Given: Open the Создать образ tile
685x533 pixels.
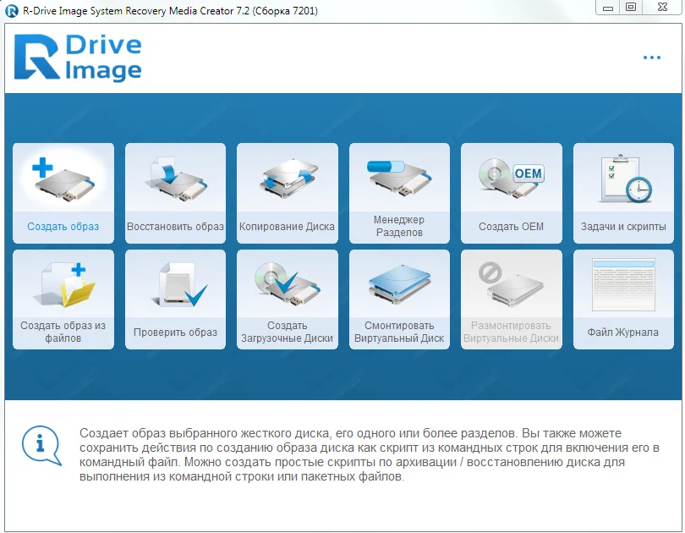Looking at the screenshot, I should (63, 193).
